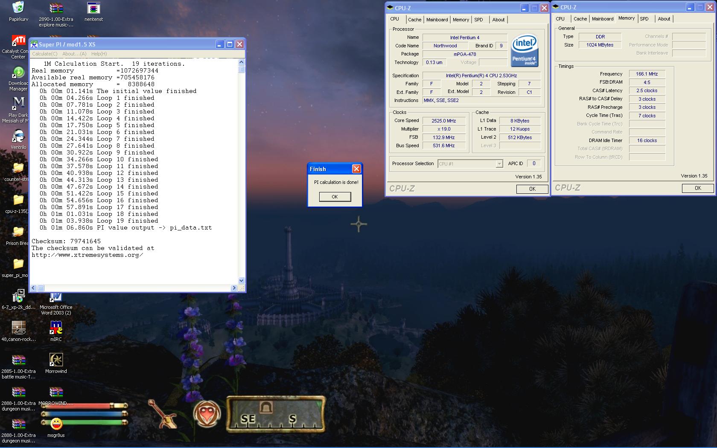717x448 pixels.
Task: Select Mainboard tab in right CPU-Z window
Action: click(x=603, y=19)
